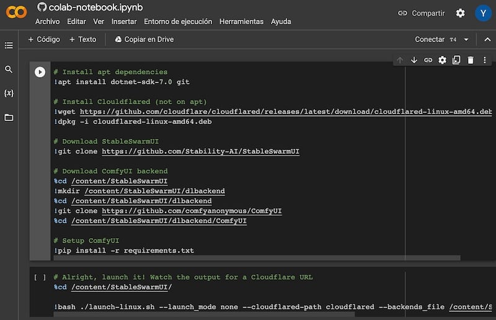Click Copiar en Drive
The image size is (496, 320).
(x=144, y=39)
